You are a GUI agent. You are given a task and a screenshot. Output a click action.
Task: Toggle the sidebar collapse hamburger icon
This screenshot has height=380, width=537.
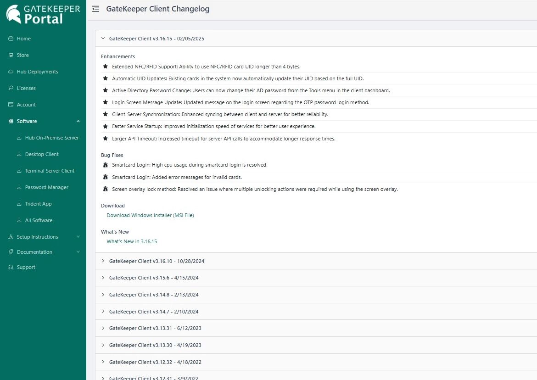96,9
